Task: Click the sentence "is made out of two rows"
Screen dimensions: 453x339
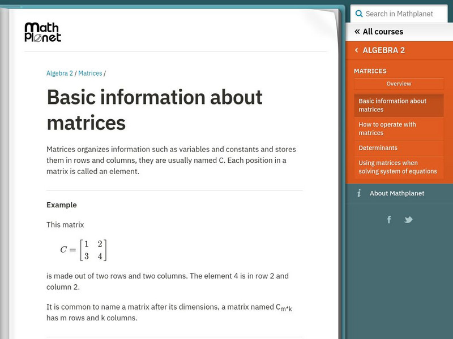Action: 168,281
